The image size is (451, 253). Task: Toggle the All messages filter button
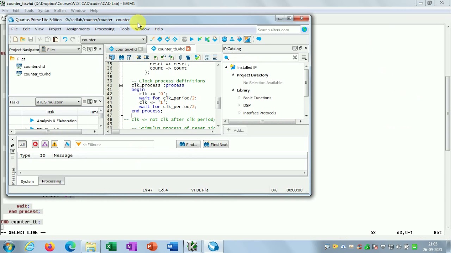coord(22,144)
